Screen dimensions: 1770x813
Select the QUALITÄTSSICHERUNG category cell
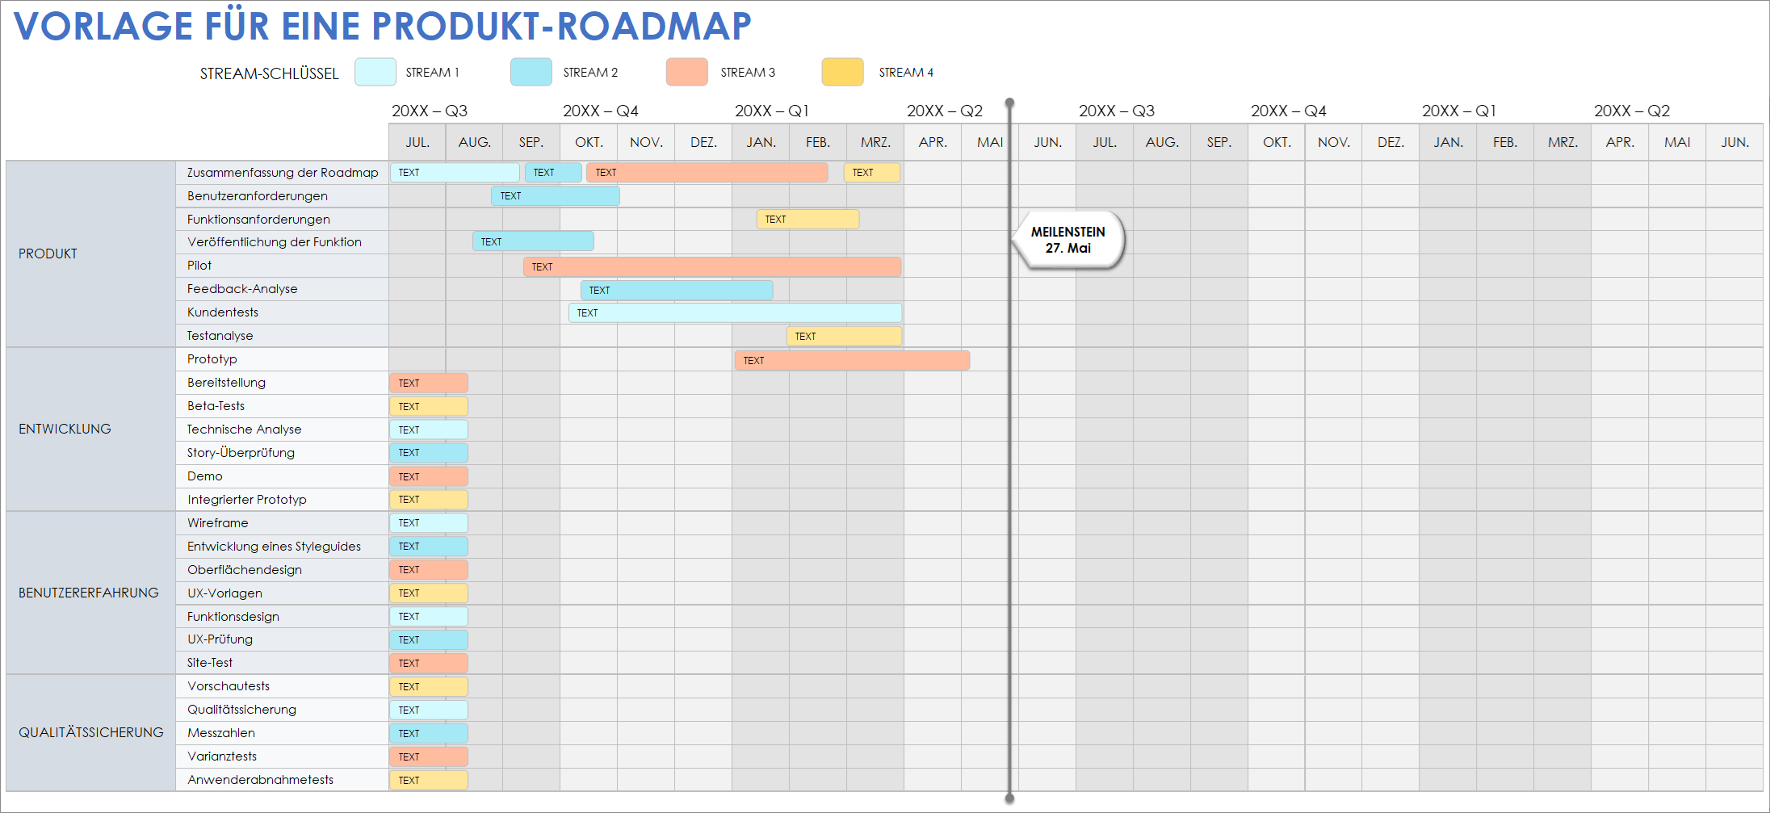pyautogui.click(x=90, y=732)
